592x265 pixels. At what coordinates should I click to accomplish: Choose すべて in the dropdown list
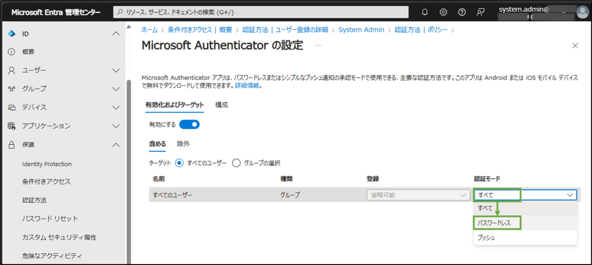(525, 208)
